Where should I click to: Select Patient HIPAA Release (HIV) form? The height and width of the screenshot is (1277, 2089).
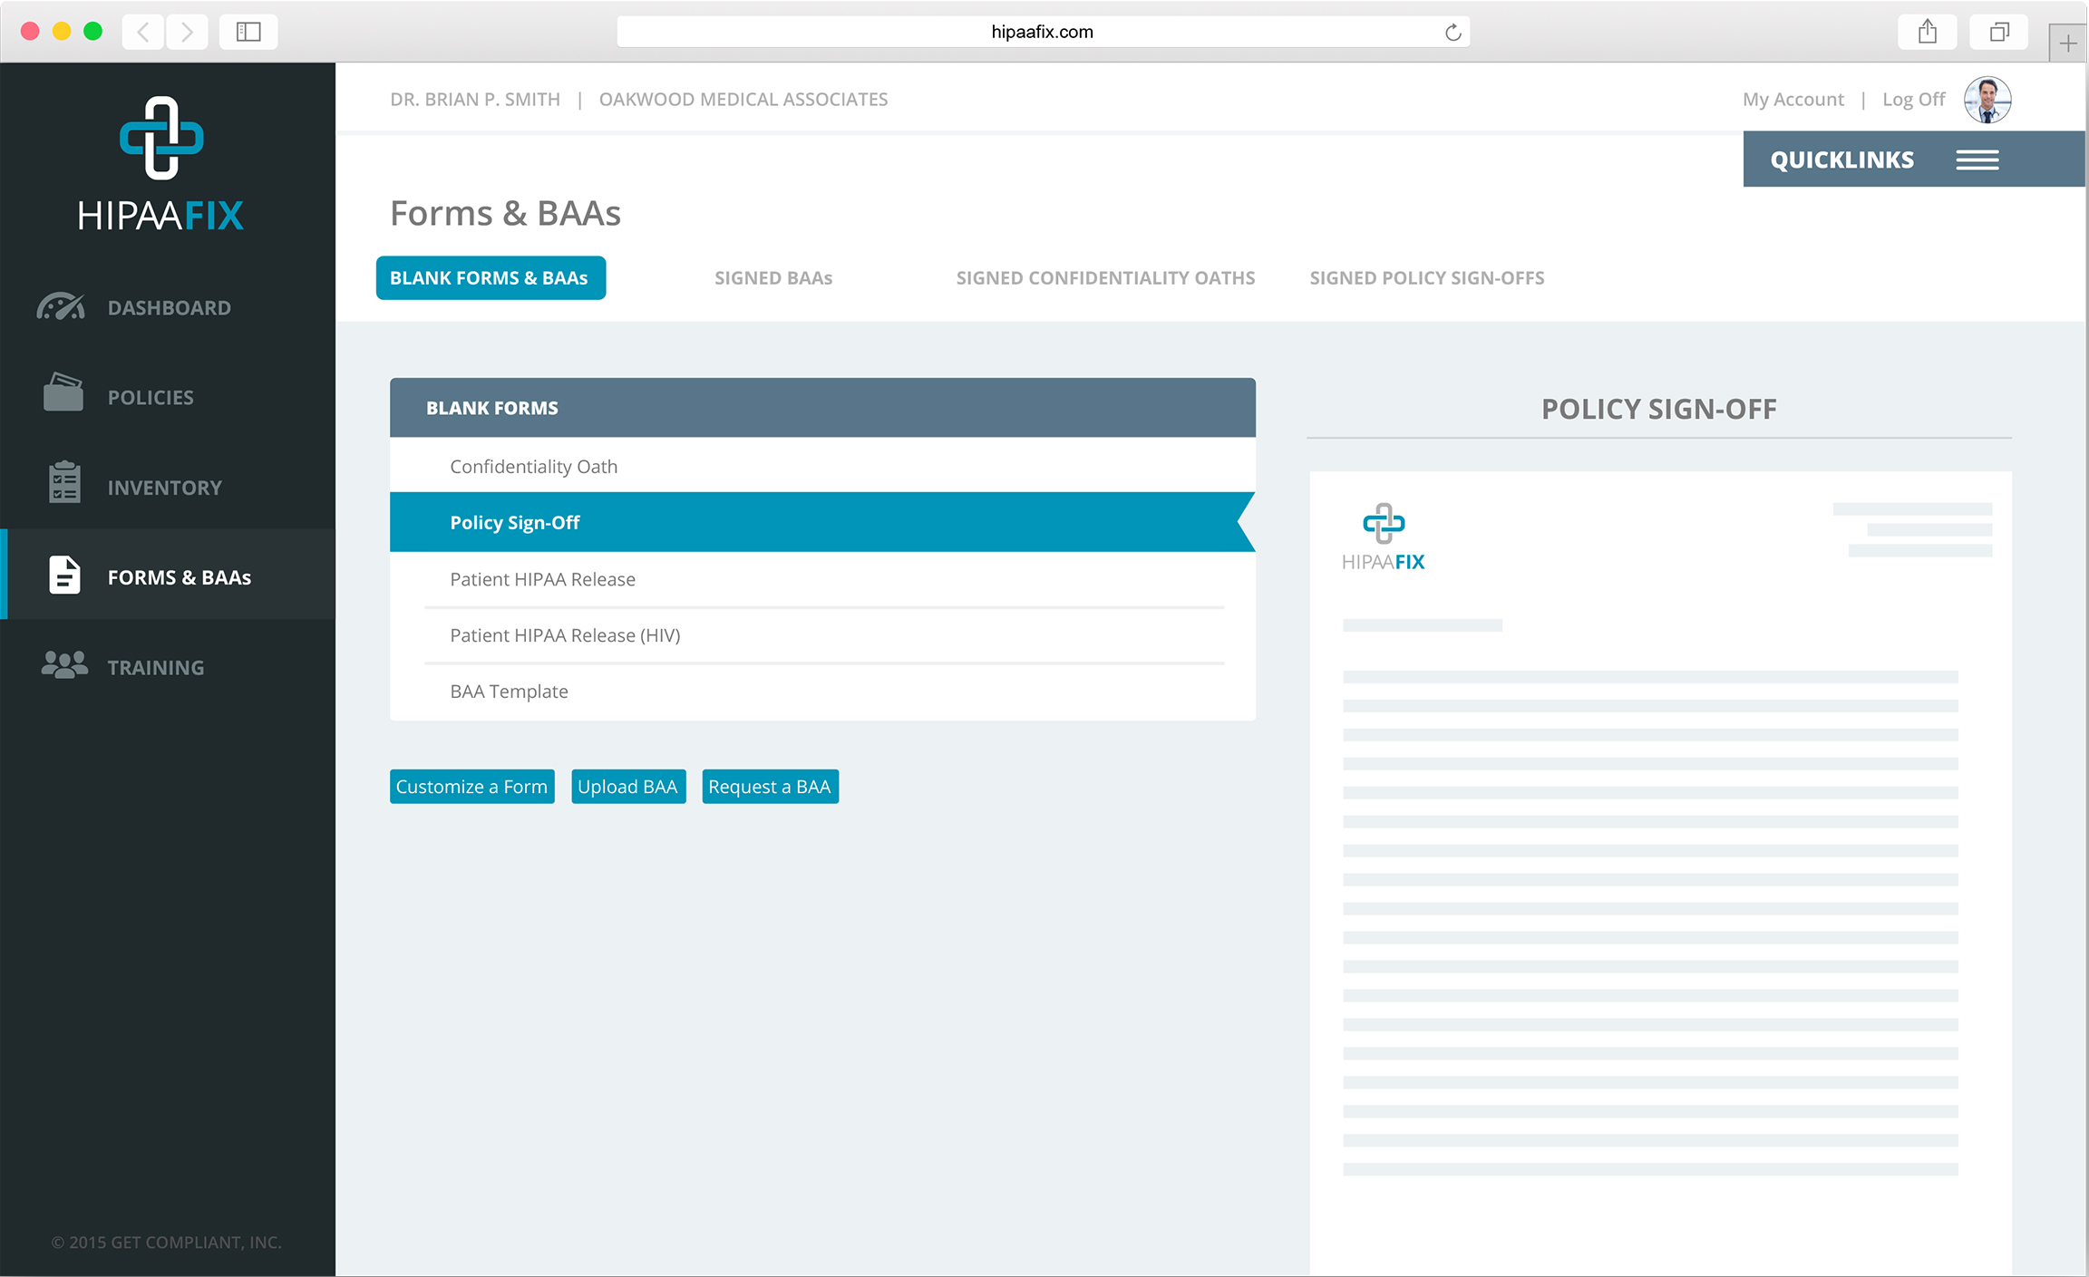pyautogui.click(x=822, y=635)
